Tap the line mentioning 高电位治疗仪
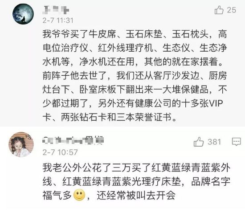The height and width of the screenshot is (213, 245). (135, 48)
